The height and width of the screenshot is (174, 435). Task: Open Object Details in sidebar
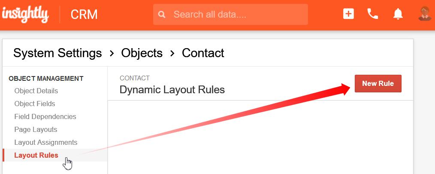(x=36, y=91)
